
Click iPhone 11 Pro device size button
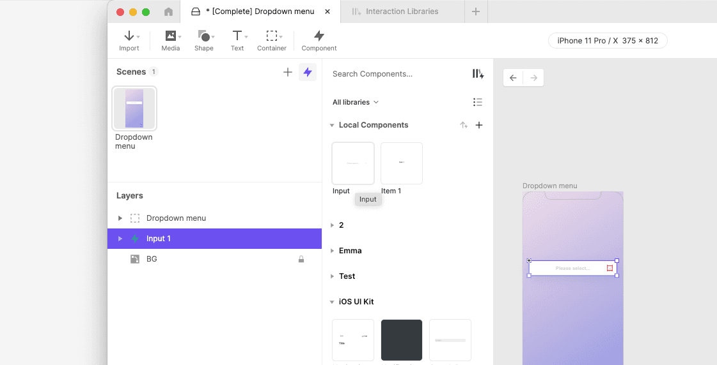(x=608, y=41)
